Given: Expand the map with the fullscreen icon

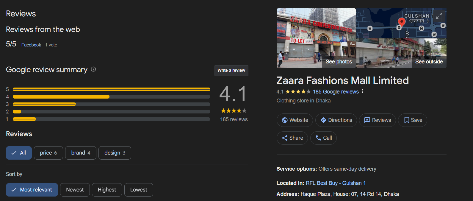Looking at the screenshot, I should click(x=439, y=16).
